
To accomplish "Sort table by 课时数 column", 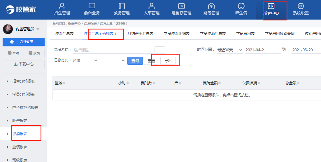I will [148, 83].
